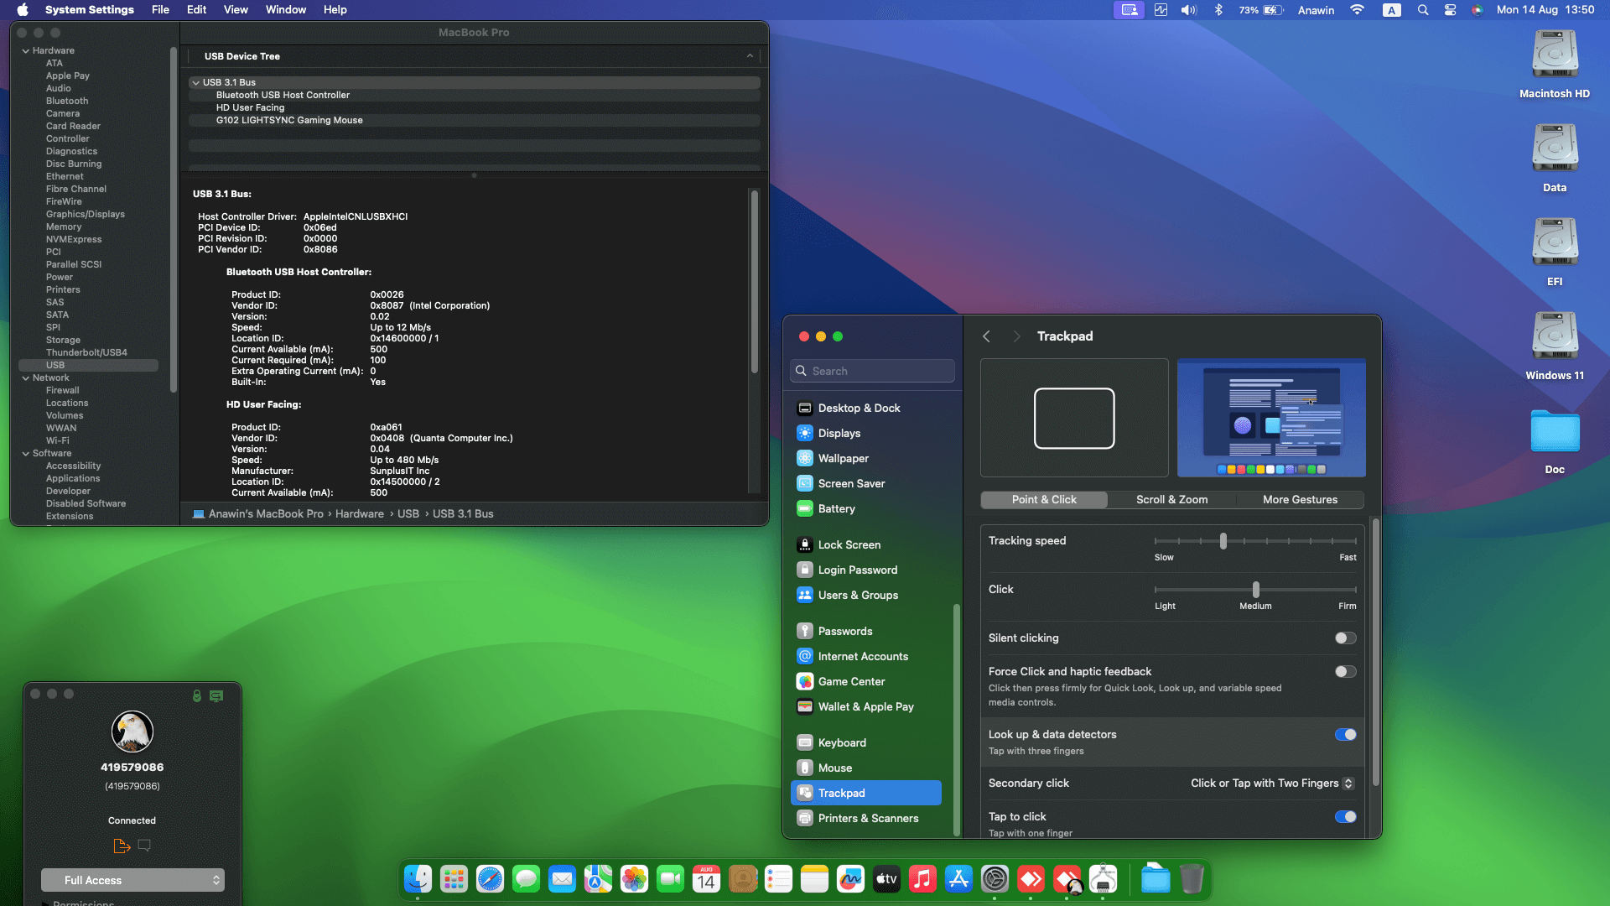Screen dimensions: 1610x906
Task: Disable Look up & data detectors
Action: [x=1345, y=735]
